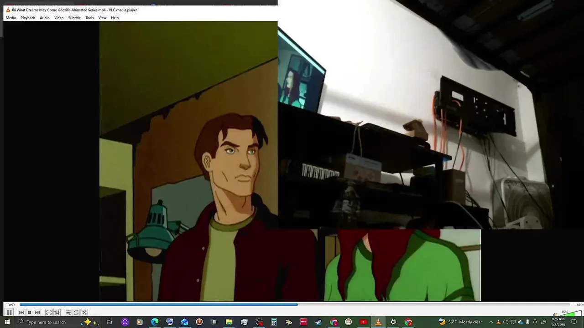The image size is (584, 328).
Task: Open the Playback menu
Action: point(28,18)
